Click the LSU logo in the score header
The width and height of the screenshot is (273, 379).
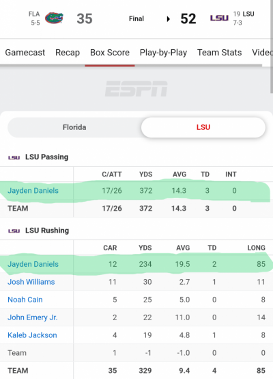point(219,18)
